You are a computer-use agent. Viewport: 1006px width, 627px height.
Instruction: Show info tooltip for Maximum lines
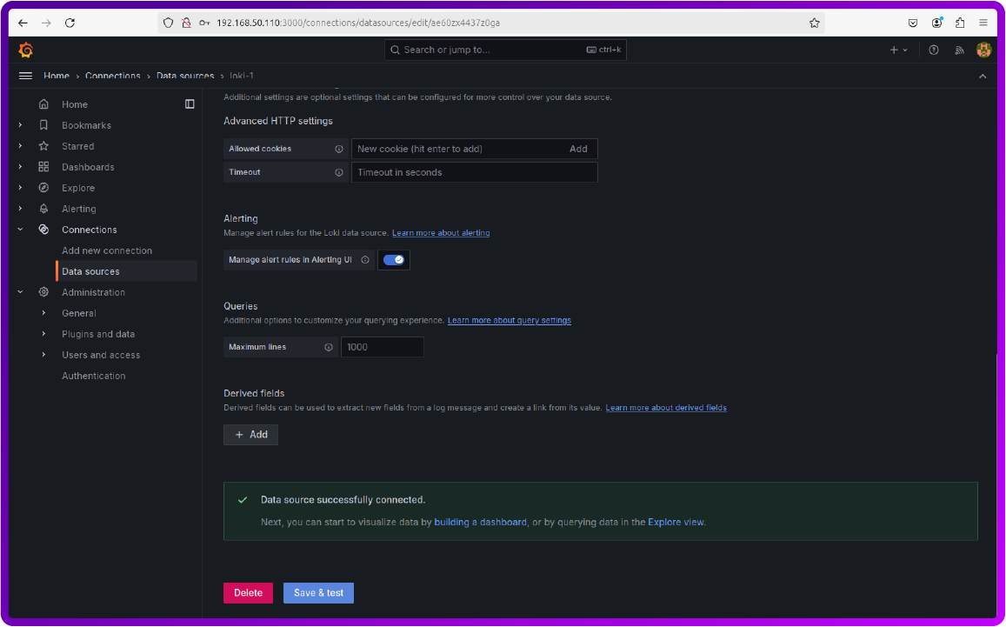coord(329,347)
